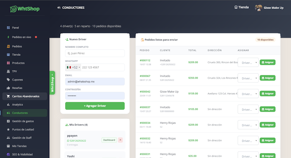Screen dimensions: 291x158
Task: Focus the Contraseña password field
Action: (95, 96)
